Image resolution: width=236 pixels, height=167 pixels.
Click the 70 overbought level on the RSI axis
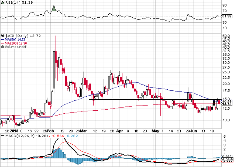pos(224,11)
